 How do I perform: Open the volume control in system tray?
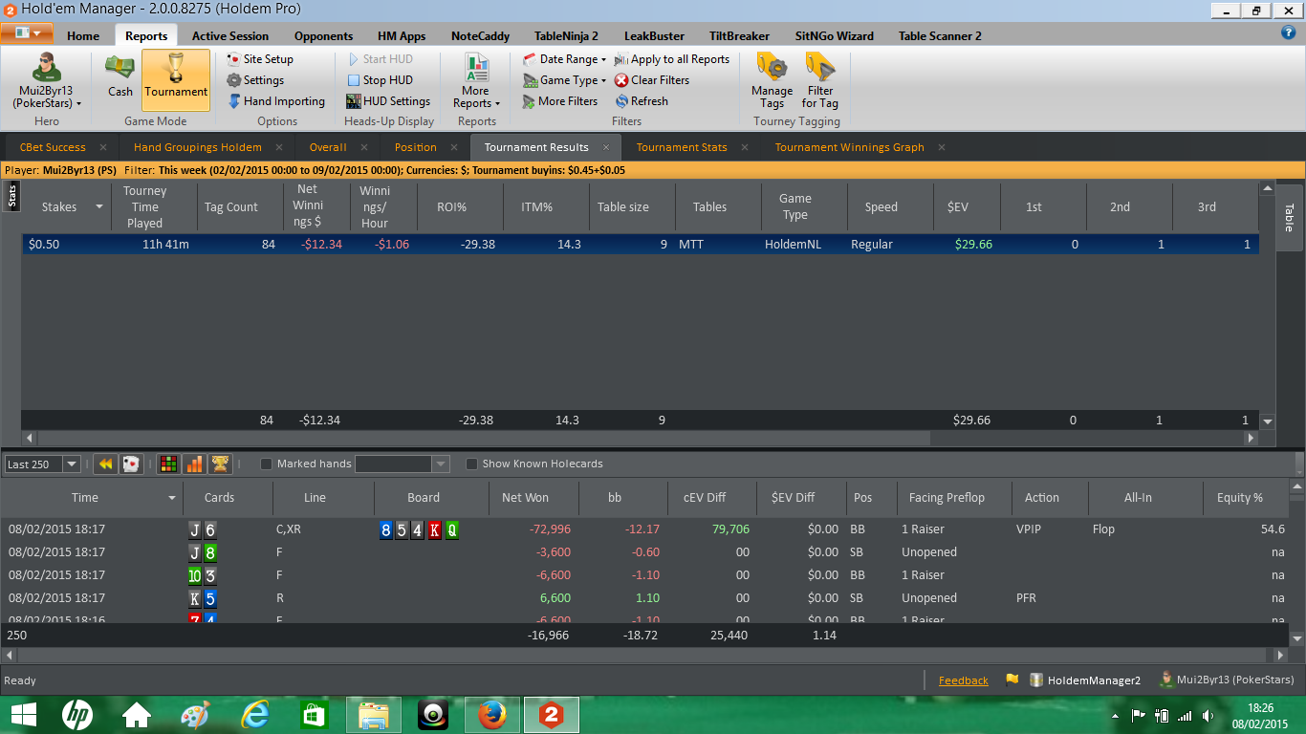(1208, 715)
